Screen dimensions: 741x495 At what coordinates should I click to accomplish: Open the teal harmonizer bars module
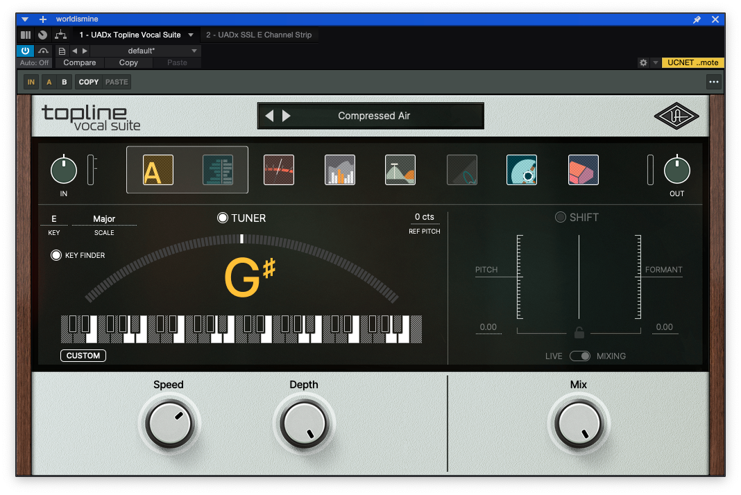pyautogui.click(x=218, y=170)
